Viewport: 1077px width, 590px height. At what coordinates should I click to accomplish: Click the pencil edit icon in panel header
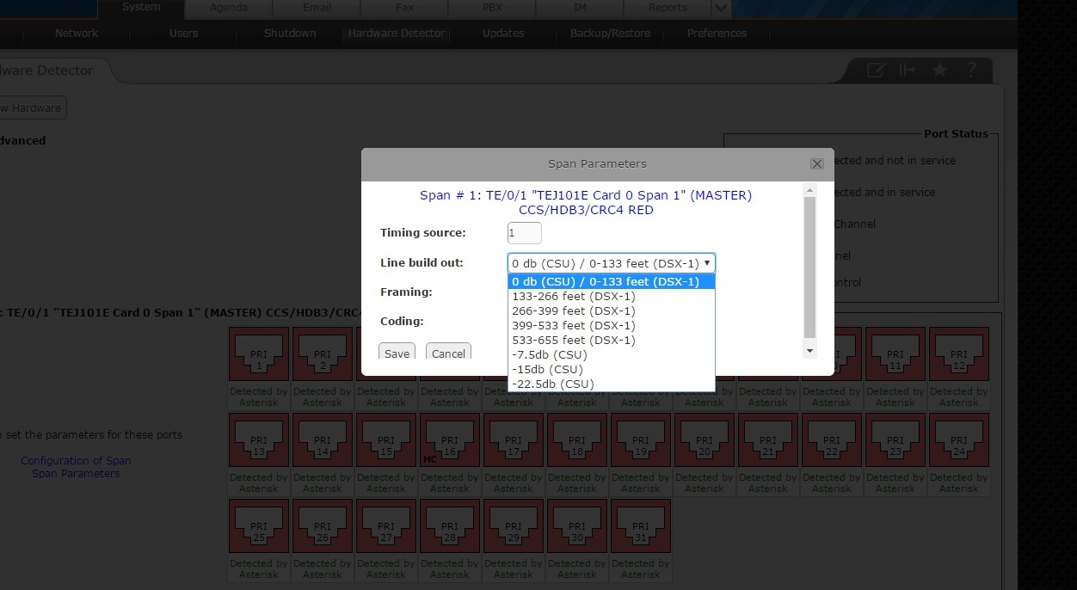tap(875, 71)
